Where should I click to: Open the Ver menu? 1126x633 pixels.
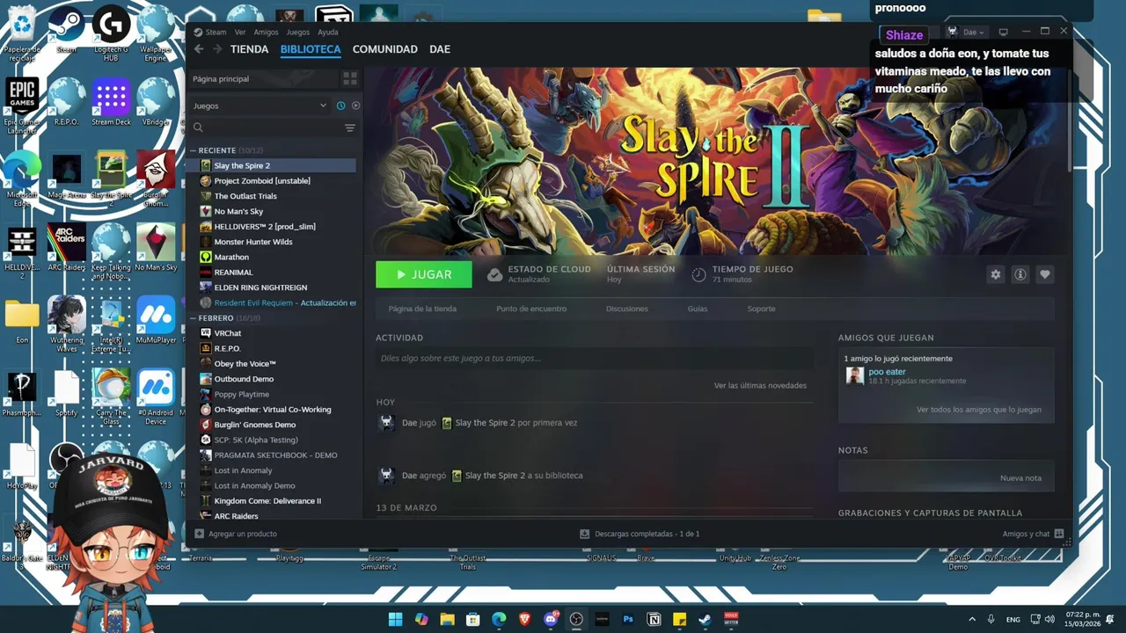(240, 32)
